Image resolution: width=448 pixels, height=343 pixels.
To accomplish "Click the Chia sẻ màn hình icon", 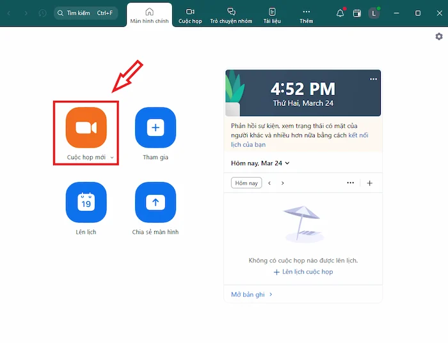I will tap(155, 202).
